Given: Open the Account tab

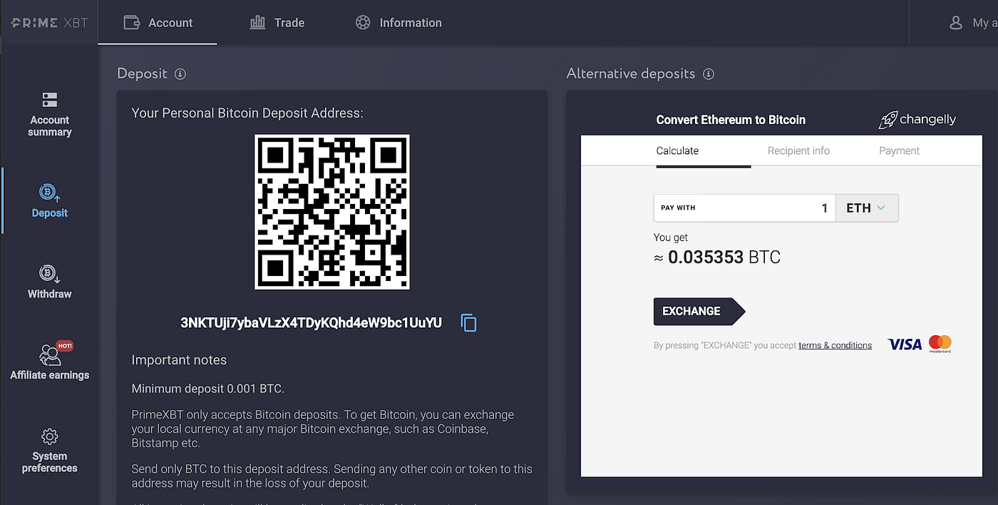Looking at the screenshot, I should coord(158,23).
